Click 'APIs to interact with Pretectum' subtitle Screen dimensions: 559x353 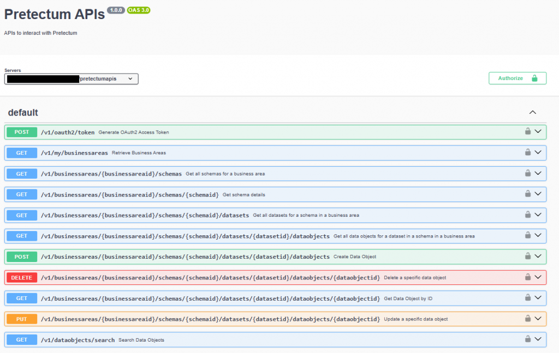pyautogui.click(x=40, y=33)
